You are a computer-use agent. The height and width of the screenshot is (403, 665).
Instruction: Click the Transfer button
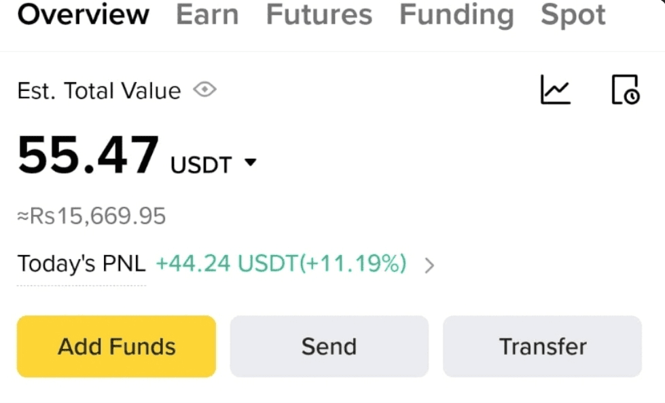pyautogui.click(x=542, y=346)
